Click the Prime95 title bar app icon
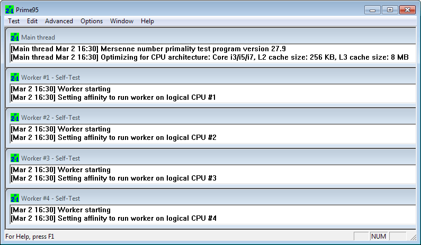 10,10
